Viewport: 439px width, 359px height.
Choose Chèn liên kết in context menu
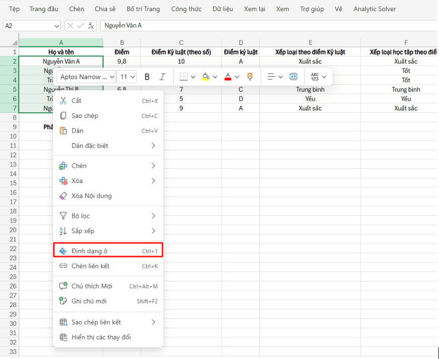(x=108, y=266)
